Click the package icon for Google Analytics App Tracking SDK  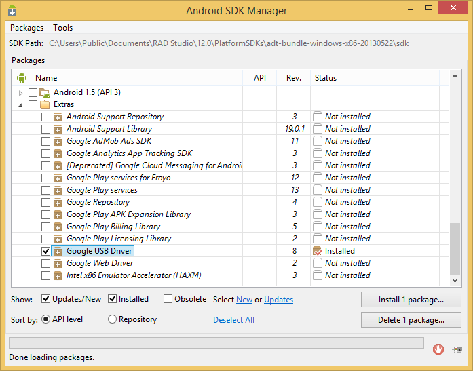[x=58, y=153]
